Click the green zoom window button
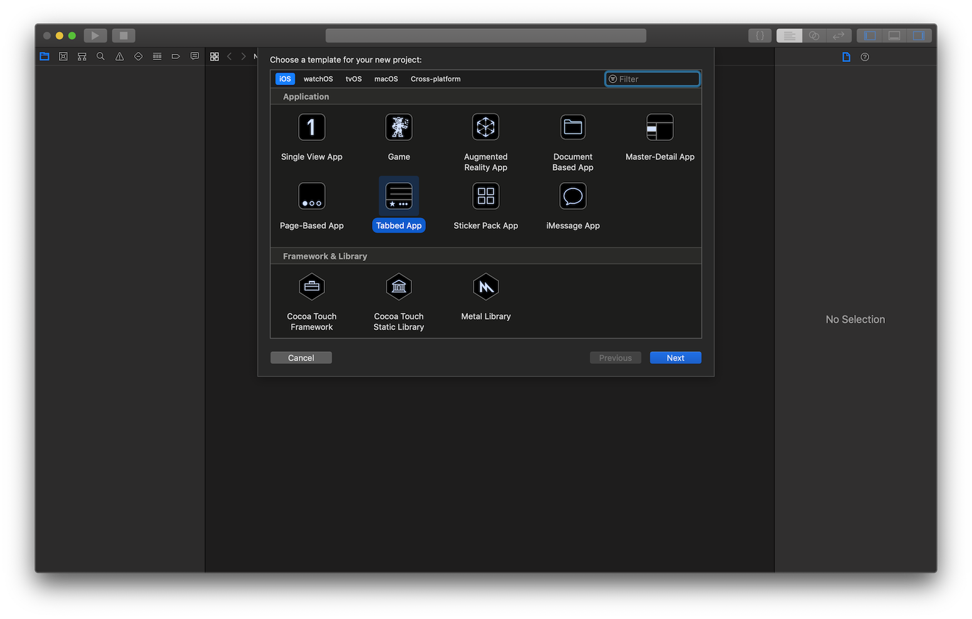This screenshot has width=972, height=619. click(x=72, y=36)
